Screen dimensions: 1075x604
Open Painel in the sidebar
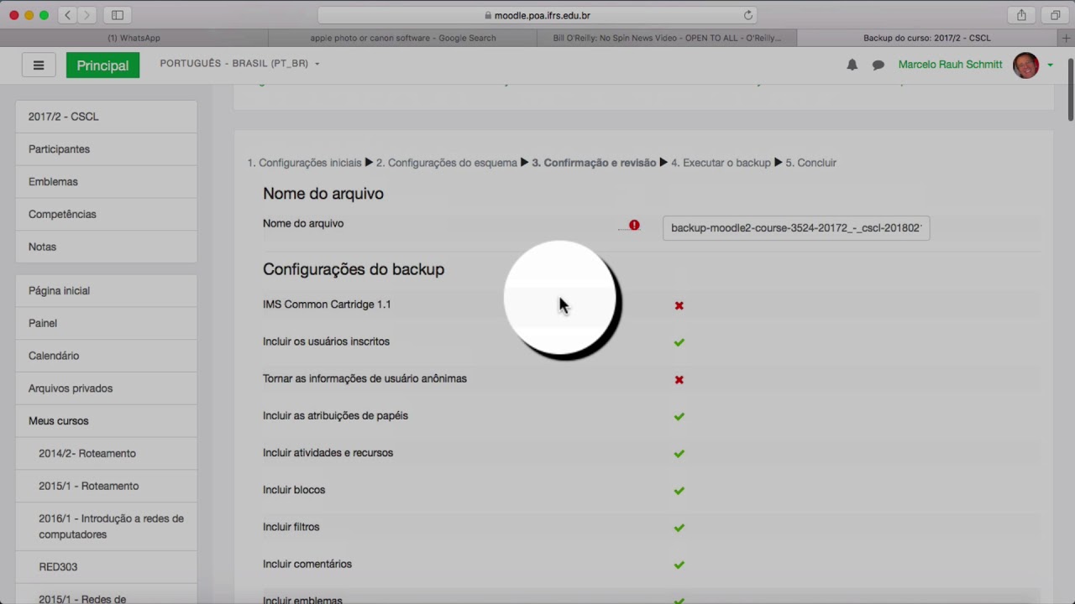tap(107, 324)
